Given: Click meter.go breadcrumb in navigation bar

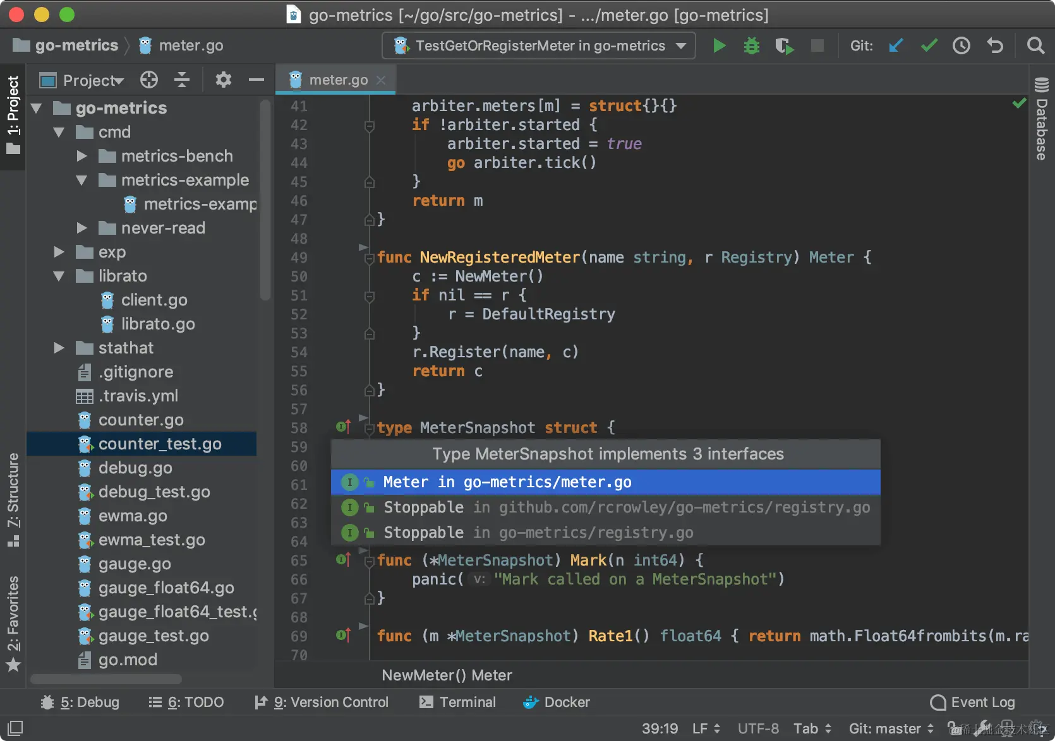Looking at the screenshot, I should [x=181, y=45].
